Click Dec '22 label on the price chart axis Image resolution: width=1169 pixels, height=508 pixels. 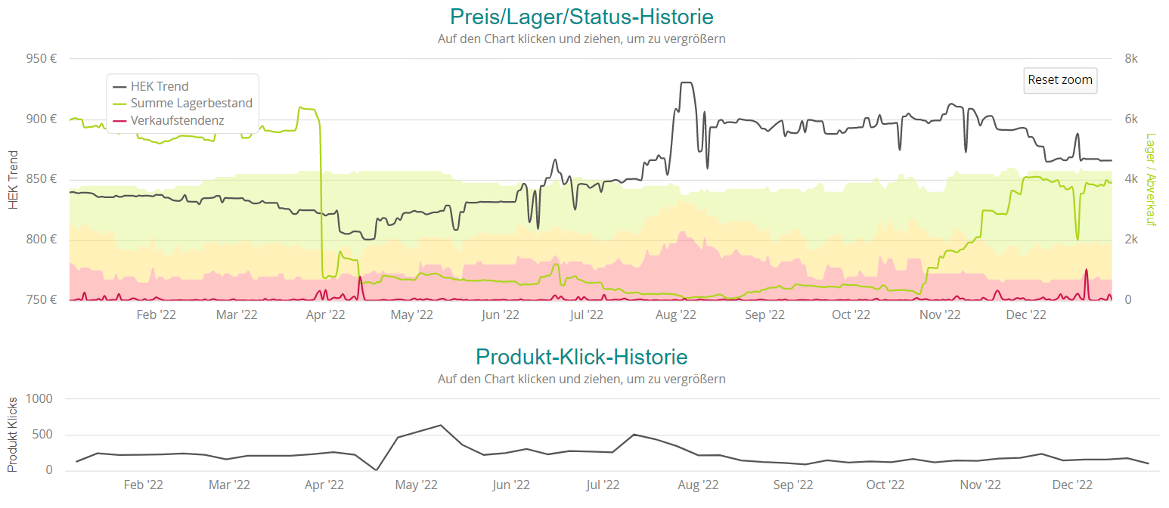click(x=1025, y=315)
